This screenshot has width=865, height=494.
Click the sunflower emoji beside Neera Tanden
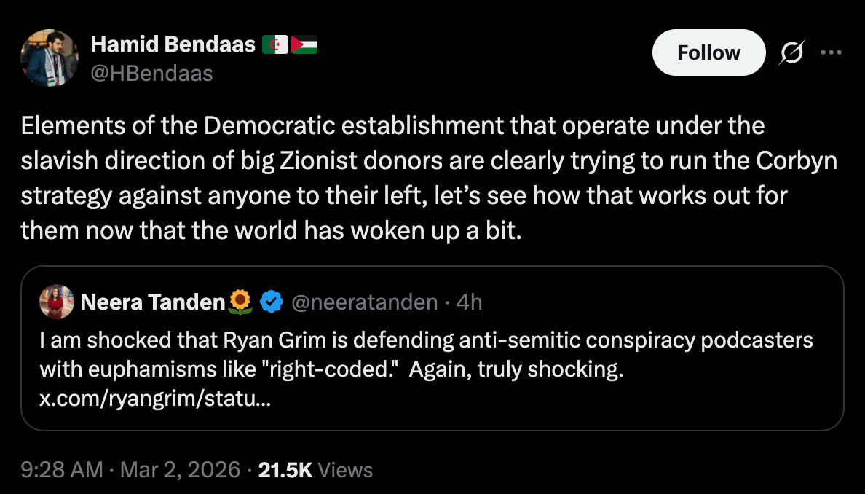(x=240, y=302)
